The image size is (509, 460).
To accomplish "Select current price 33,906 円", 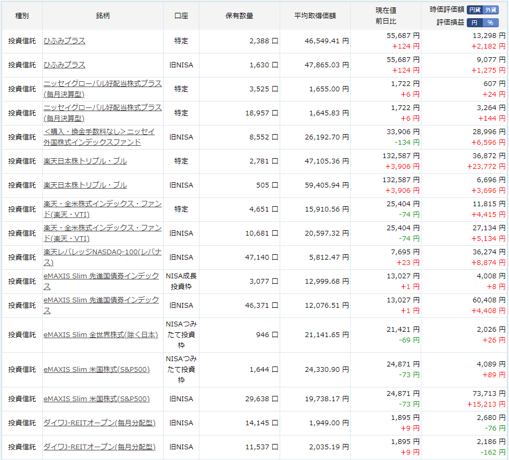I will [403, 132].
